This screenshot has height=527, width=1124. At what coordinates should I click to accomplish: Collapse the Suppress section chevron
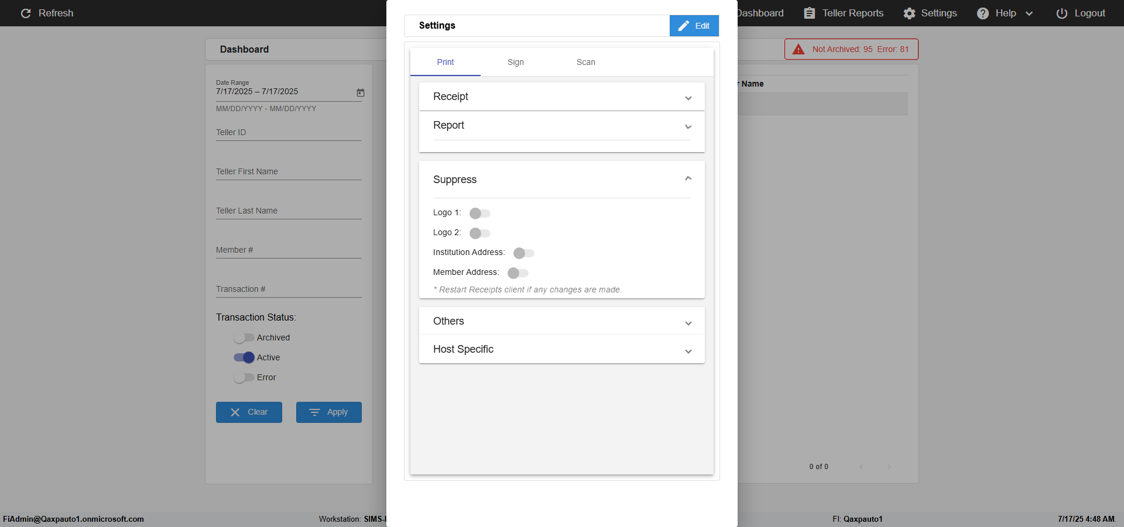(688, 178)
